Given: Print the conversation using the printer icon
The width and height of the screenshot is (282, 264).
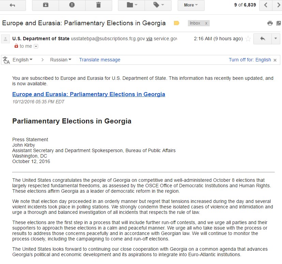Looking at the screenshot, I should pos(270,23).
